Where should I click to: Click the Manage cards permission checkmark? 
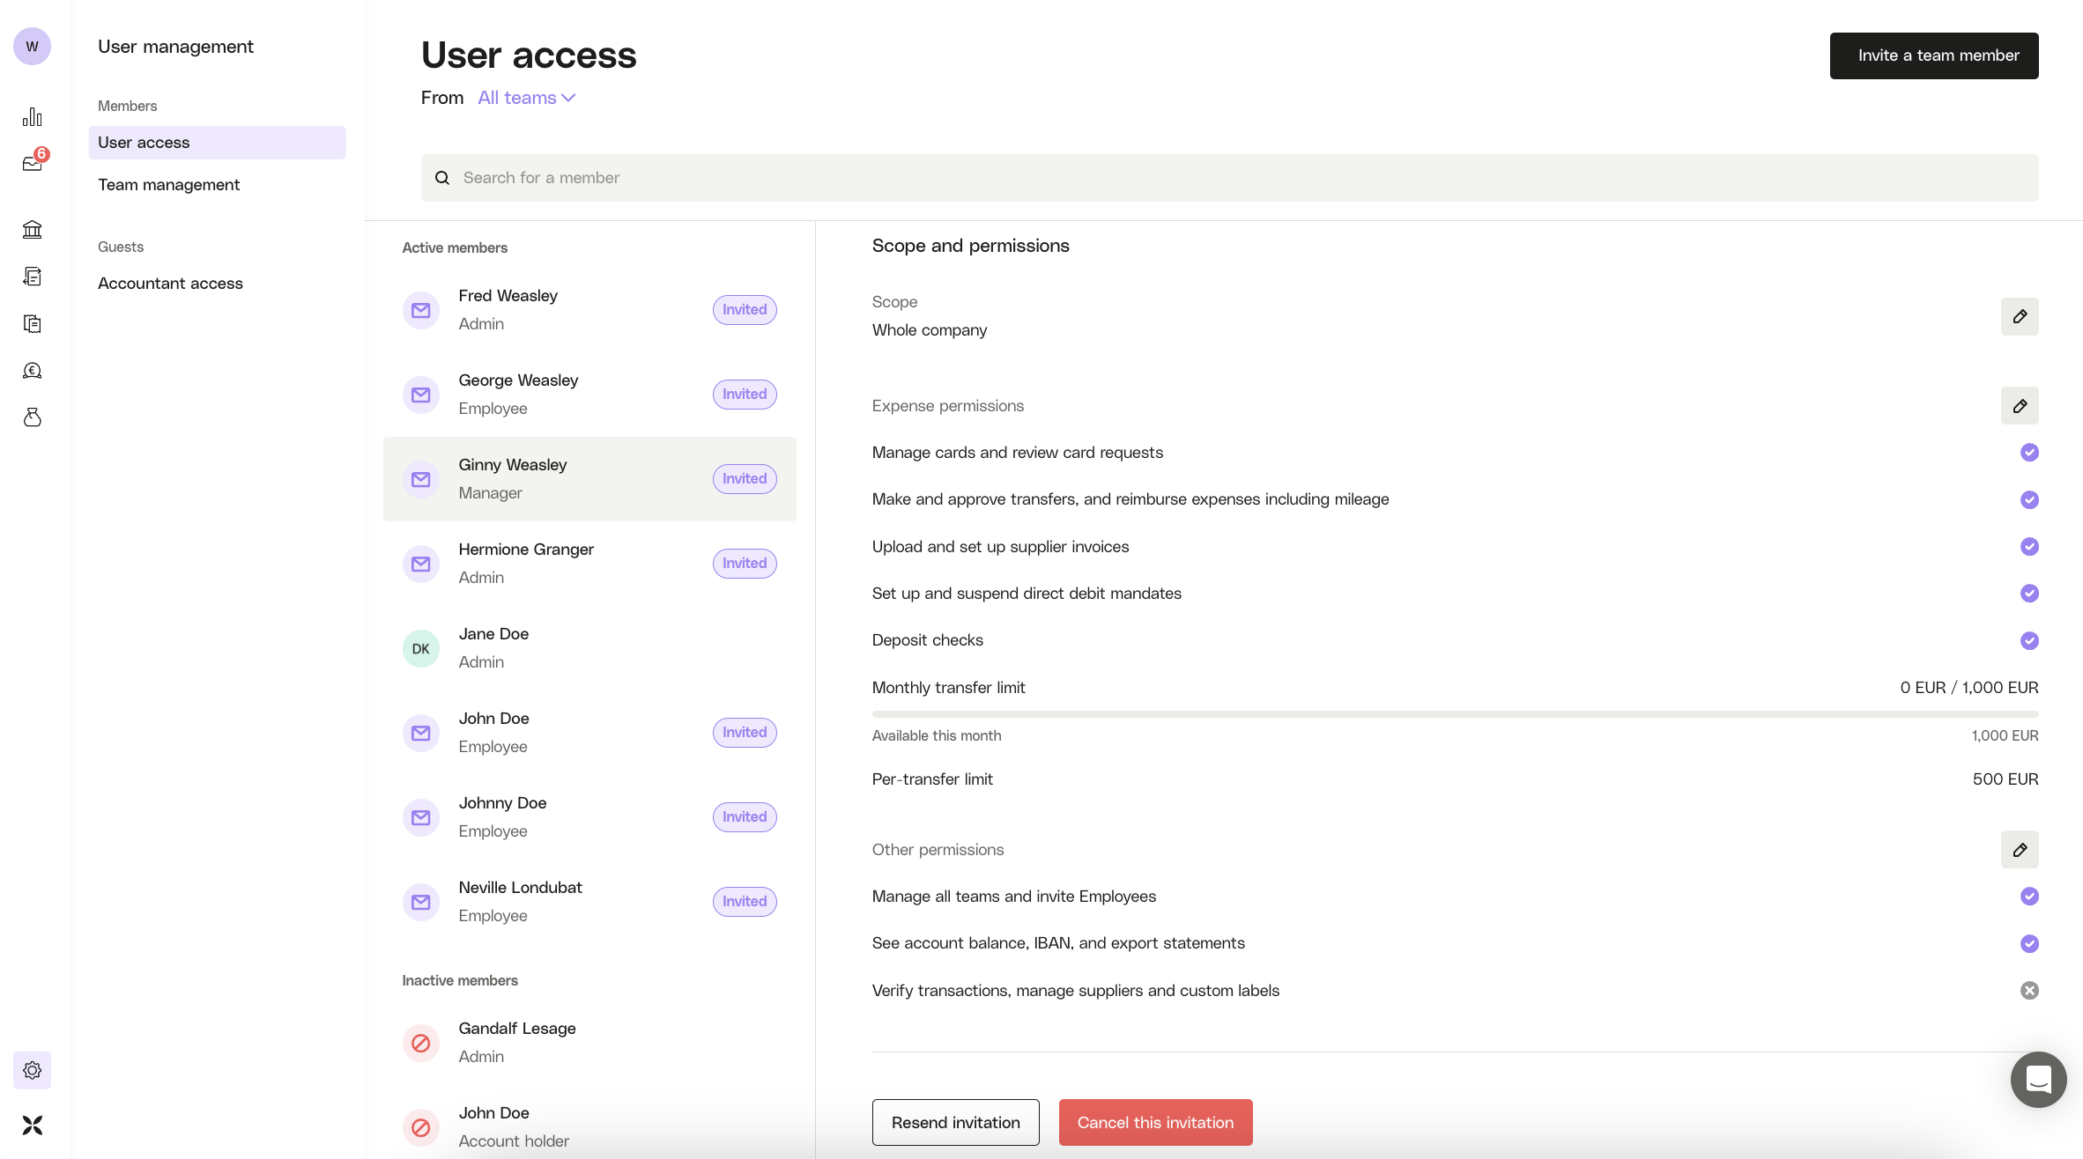point(2029,453)
